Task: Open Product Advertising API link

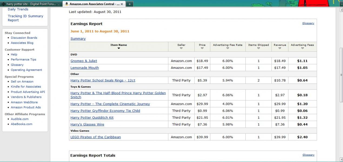Action: (x=28, y=92)
